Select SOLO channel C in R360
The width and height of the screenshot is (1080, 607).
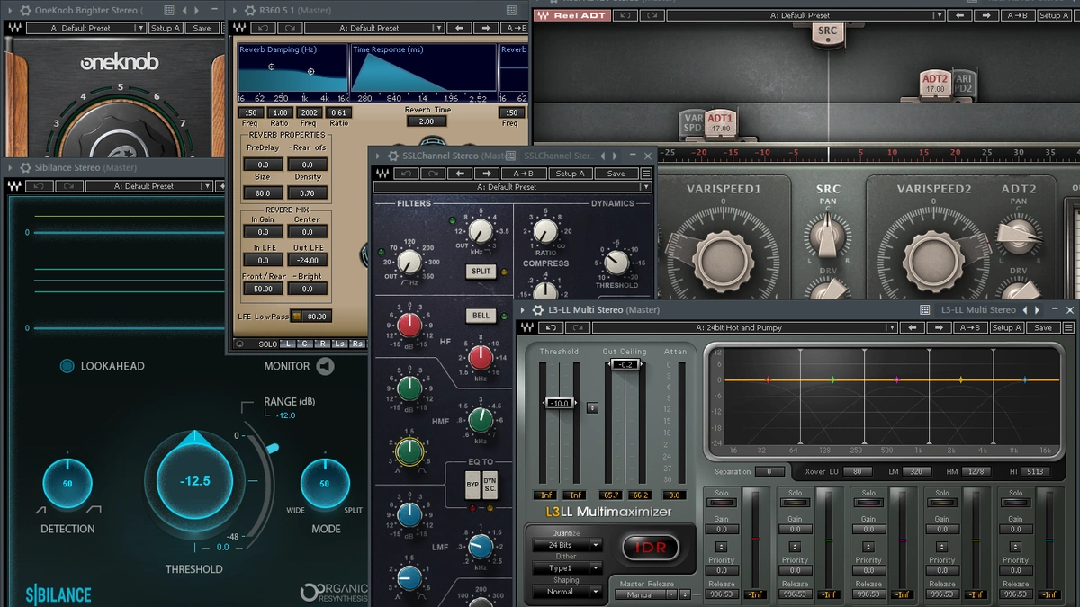coord(305,344)
